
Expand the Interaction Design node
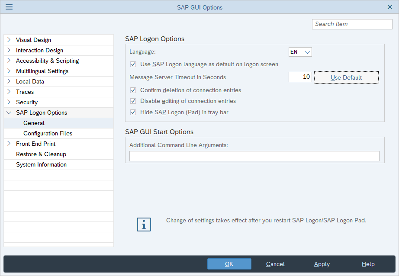pyautogui.click(x=9, y=50)
